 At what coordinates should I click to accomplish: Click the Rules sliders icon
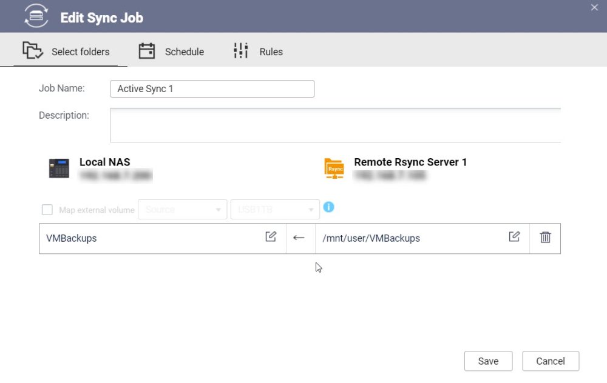241,51
